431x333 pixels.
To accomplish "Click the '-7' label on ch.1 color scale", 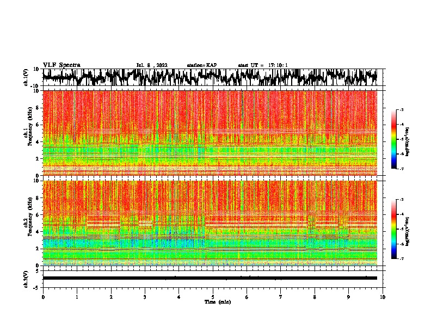I will pos(401,169).
